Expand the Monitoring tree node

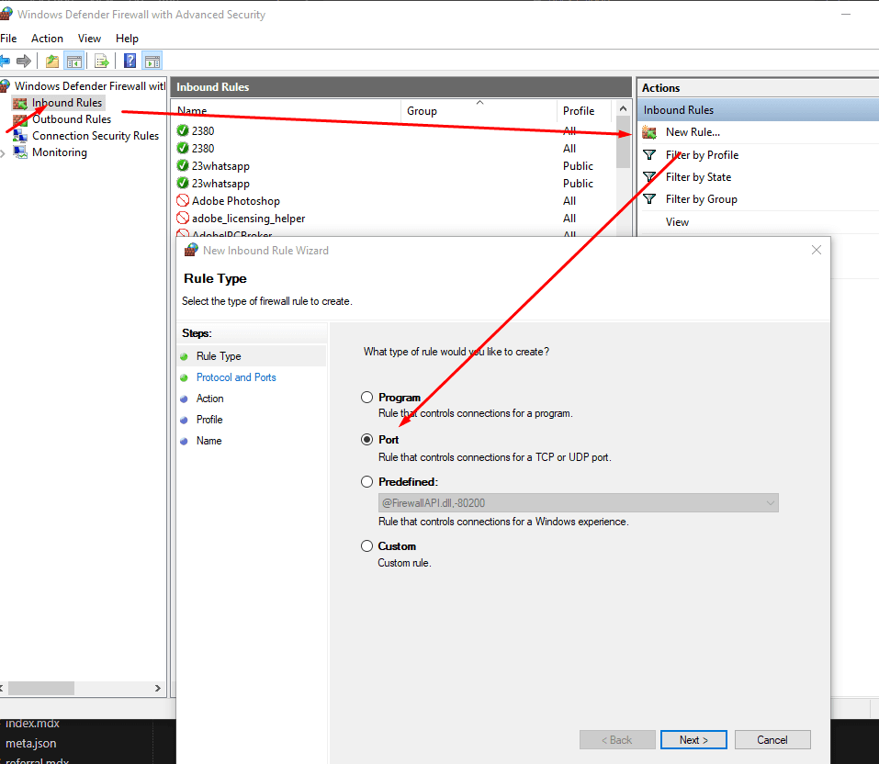pos(4,153)
